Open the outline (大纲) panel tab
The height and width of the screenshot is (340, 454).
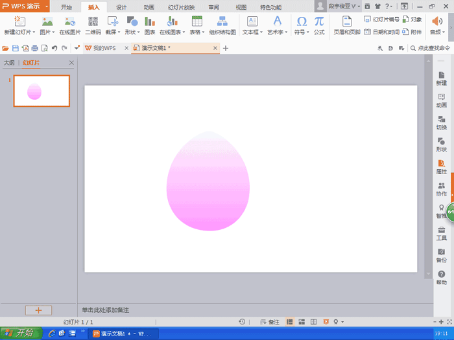click(9, 63)
